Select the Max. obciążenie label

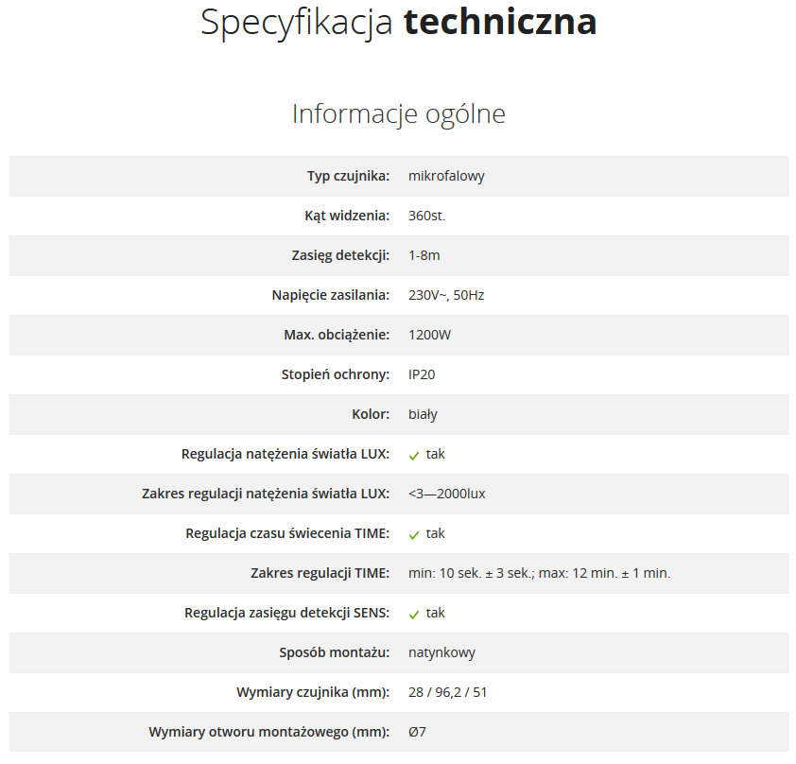click(x=337, y=335)
